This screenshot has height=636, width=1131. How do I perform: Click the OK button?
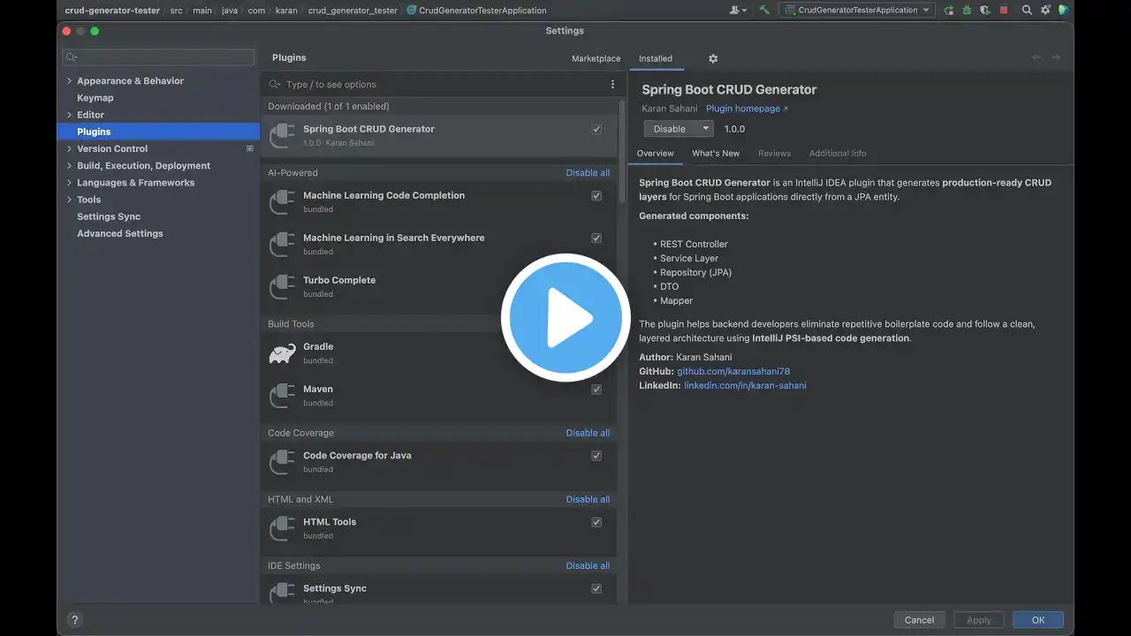(x=1037, y=620)
